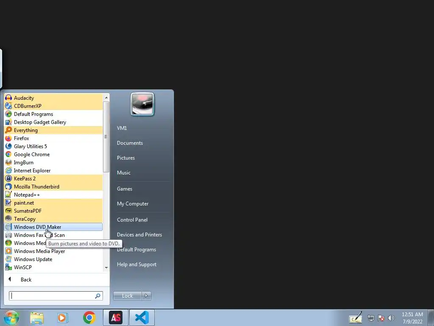This screenshot has width=434, height=326.
Task: Switch to the AS application on taskbar
Action: [116, 318]
